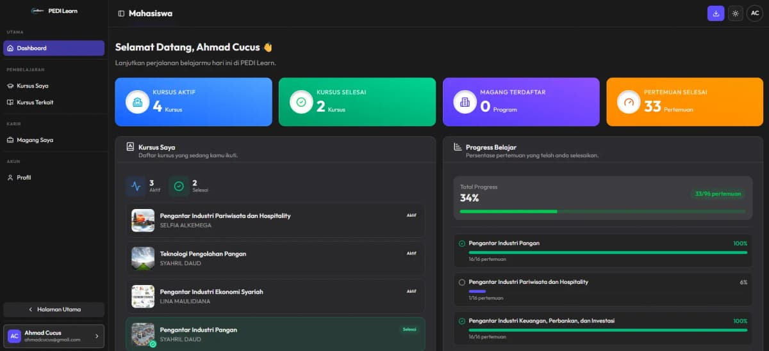This screenshot has width=769, height=351.
Task: Open Teknologi Pengolahan Pangan course thumbnail
Action: click(143, 258)
